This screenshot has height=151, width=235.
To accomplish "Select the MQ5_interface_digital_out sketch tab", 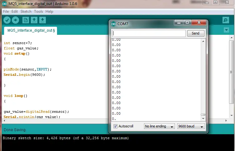I will coord(31,30).
